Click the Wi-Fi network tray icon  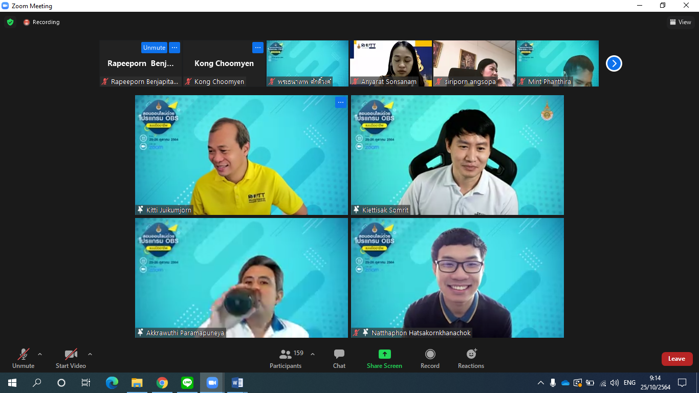603,383
